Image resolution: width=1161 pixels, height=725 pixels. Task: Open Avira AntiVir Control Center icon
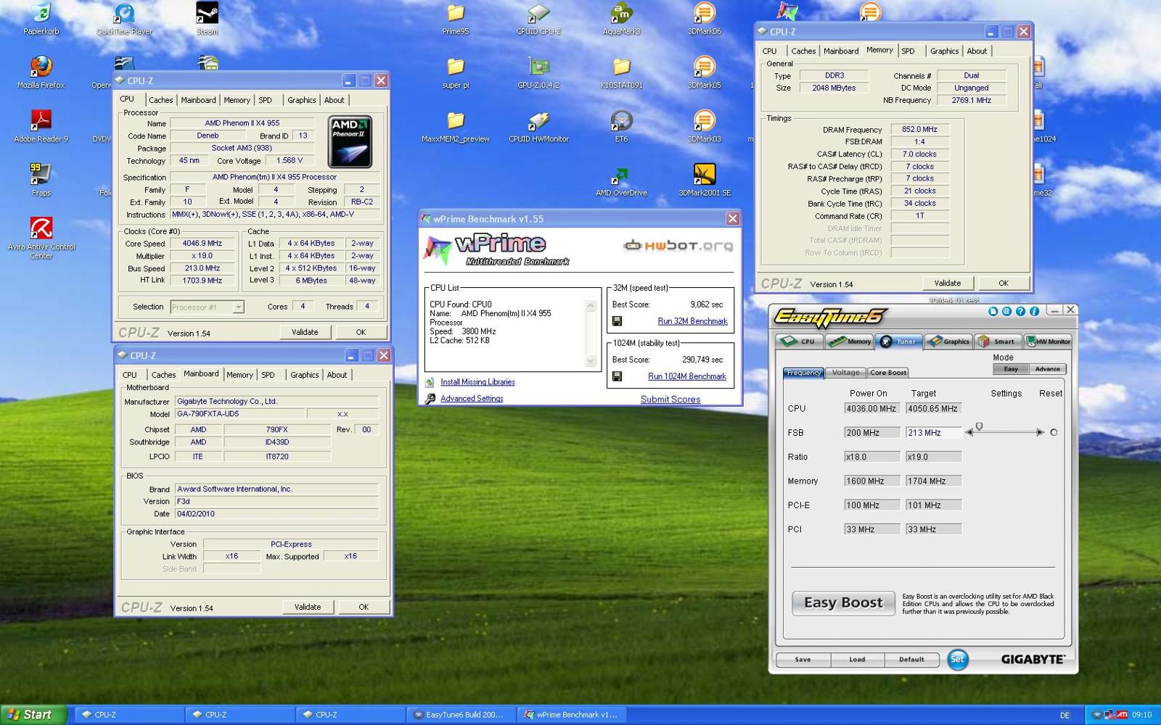[41, 238]
